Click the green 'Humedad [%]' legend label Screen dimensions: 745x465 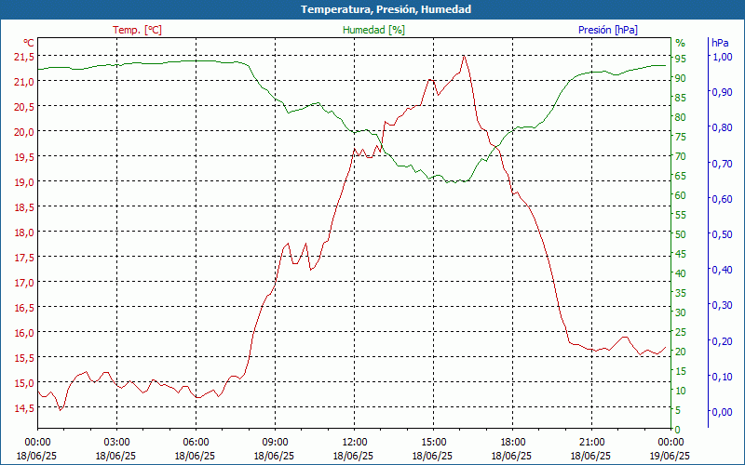(373, 30)
